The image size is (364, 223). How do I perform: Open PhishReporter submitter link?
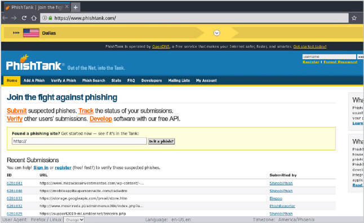pyautogui.click(x=282, y=206)
